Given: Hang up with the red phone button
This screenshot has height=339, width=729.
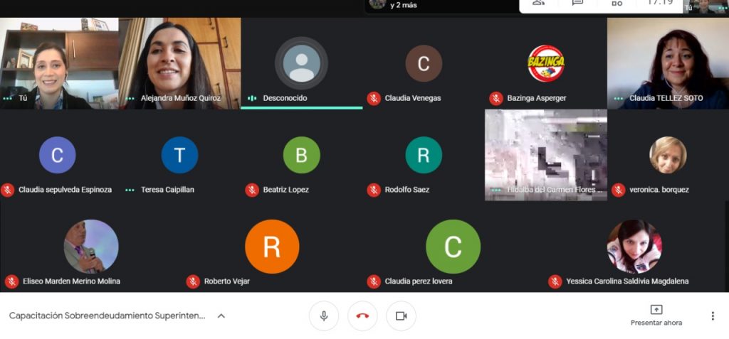Looking at the screenshot, I should [x=362, y=316].
